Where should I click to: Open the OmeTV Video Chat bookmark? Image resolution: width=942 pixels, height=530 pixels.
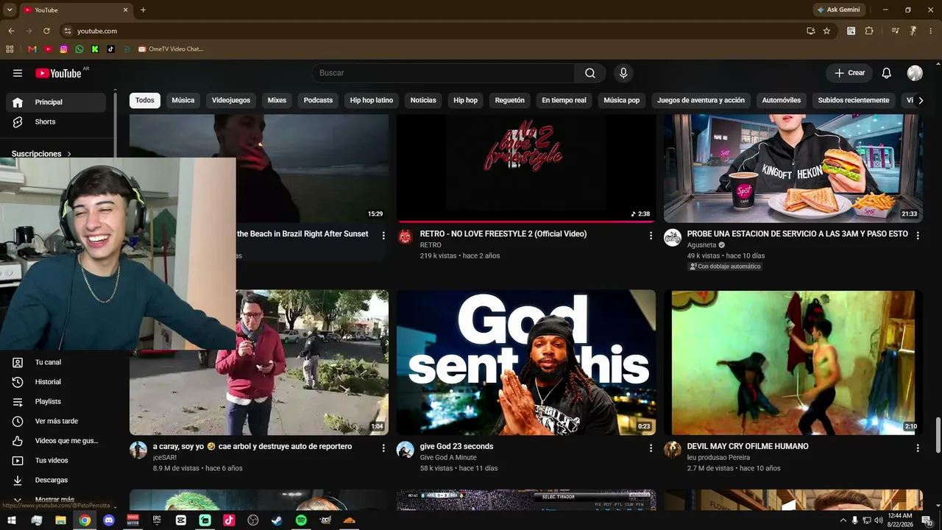(170, 49)
